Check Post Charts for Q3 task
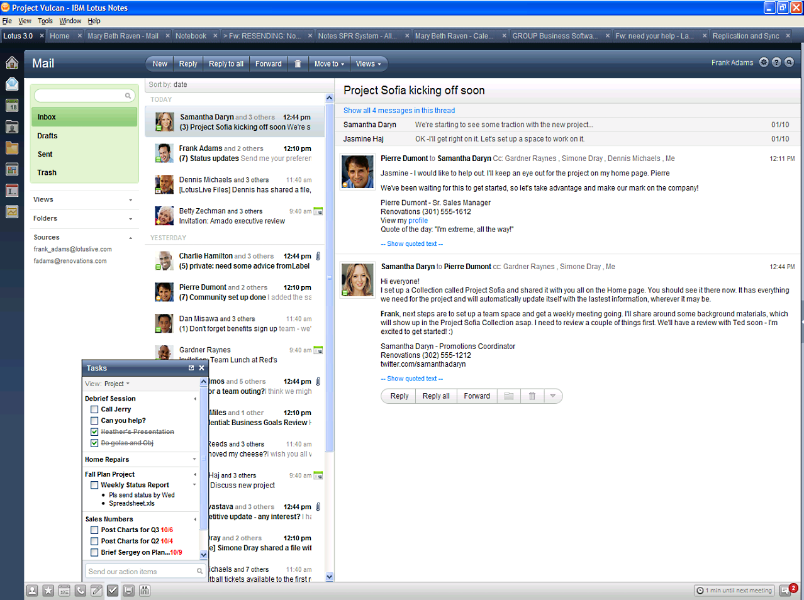The height and width of the screenshot is (600, 804). [x=94, y=530]
